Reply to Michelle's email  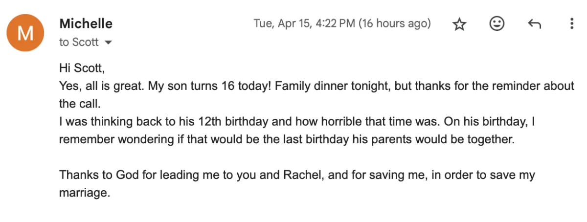(x=534, y=23)
